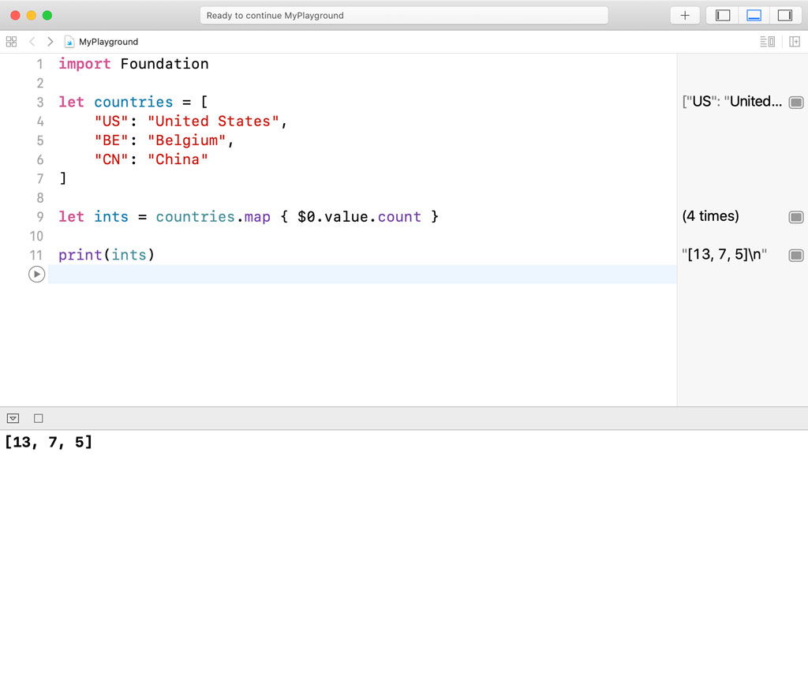Select the inline result "[13, 7, 5]\n"
Screen dimensions: 808x677
pyautogui.click(x=723, y=254)
